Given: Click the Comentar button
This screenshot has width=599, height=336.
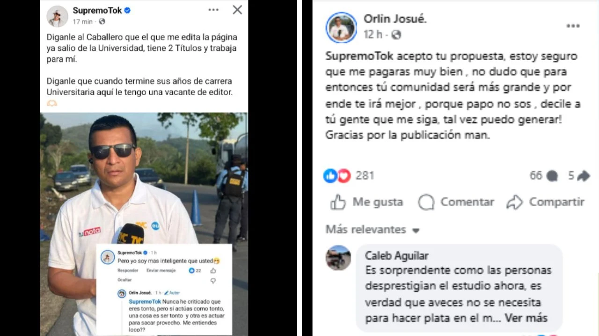Looking at the screenshot, I should [x=456, y=202].
